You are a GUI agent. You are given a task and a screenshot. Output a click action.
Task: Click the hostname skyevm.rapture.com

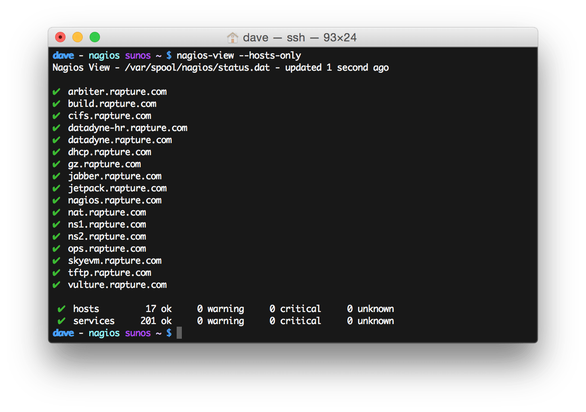point(115,261)
